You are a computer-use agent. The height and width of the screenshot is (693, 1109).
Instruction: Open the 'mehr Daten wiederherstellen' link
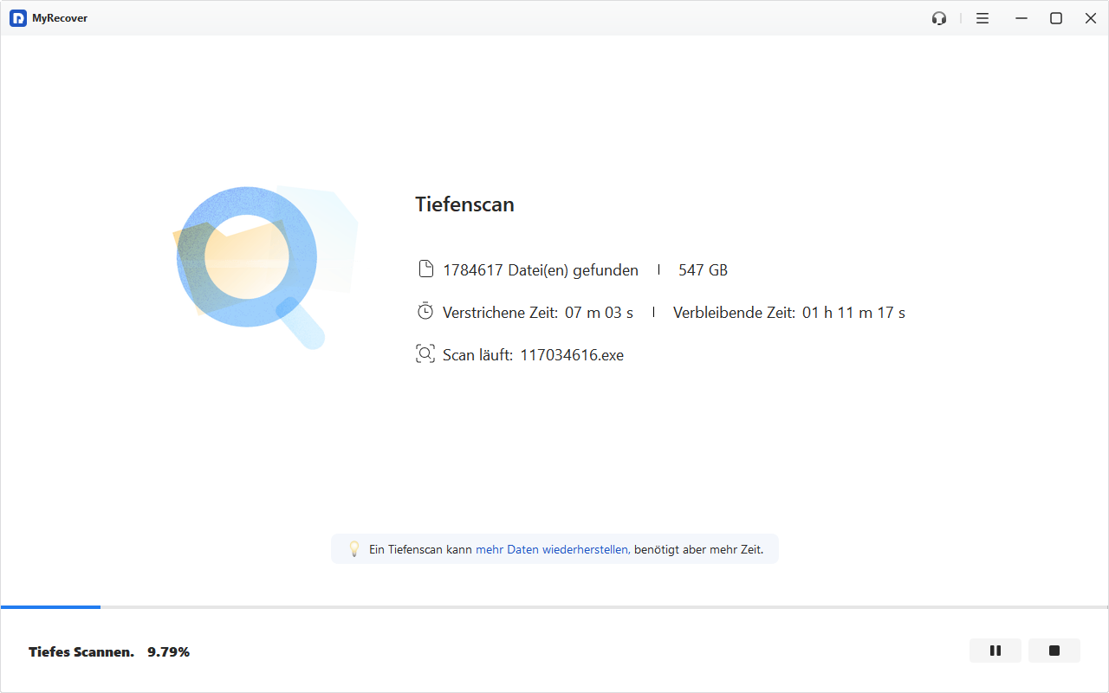552,549
